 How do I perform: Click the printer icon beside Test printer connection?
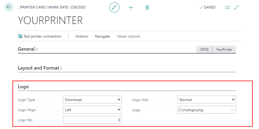click(20, 36)
